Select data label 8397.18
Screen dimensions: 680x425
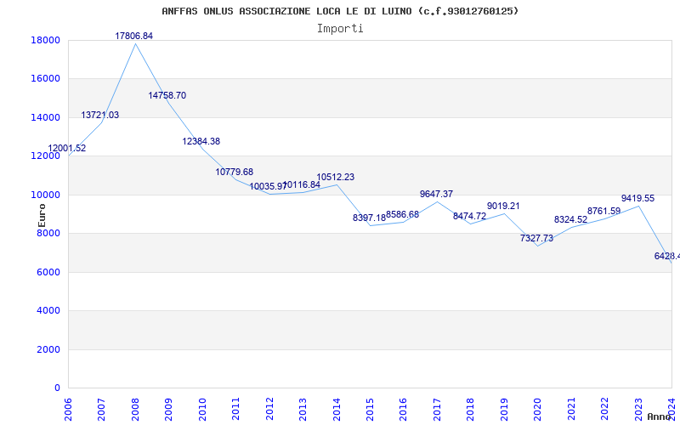tap(369, 218)
